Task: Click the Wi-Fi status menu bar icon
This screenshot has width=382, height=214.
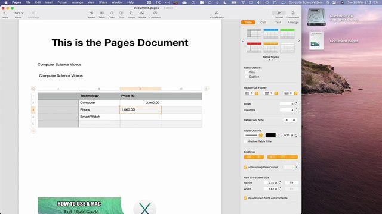Action: tap(243, 2)
